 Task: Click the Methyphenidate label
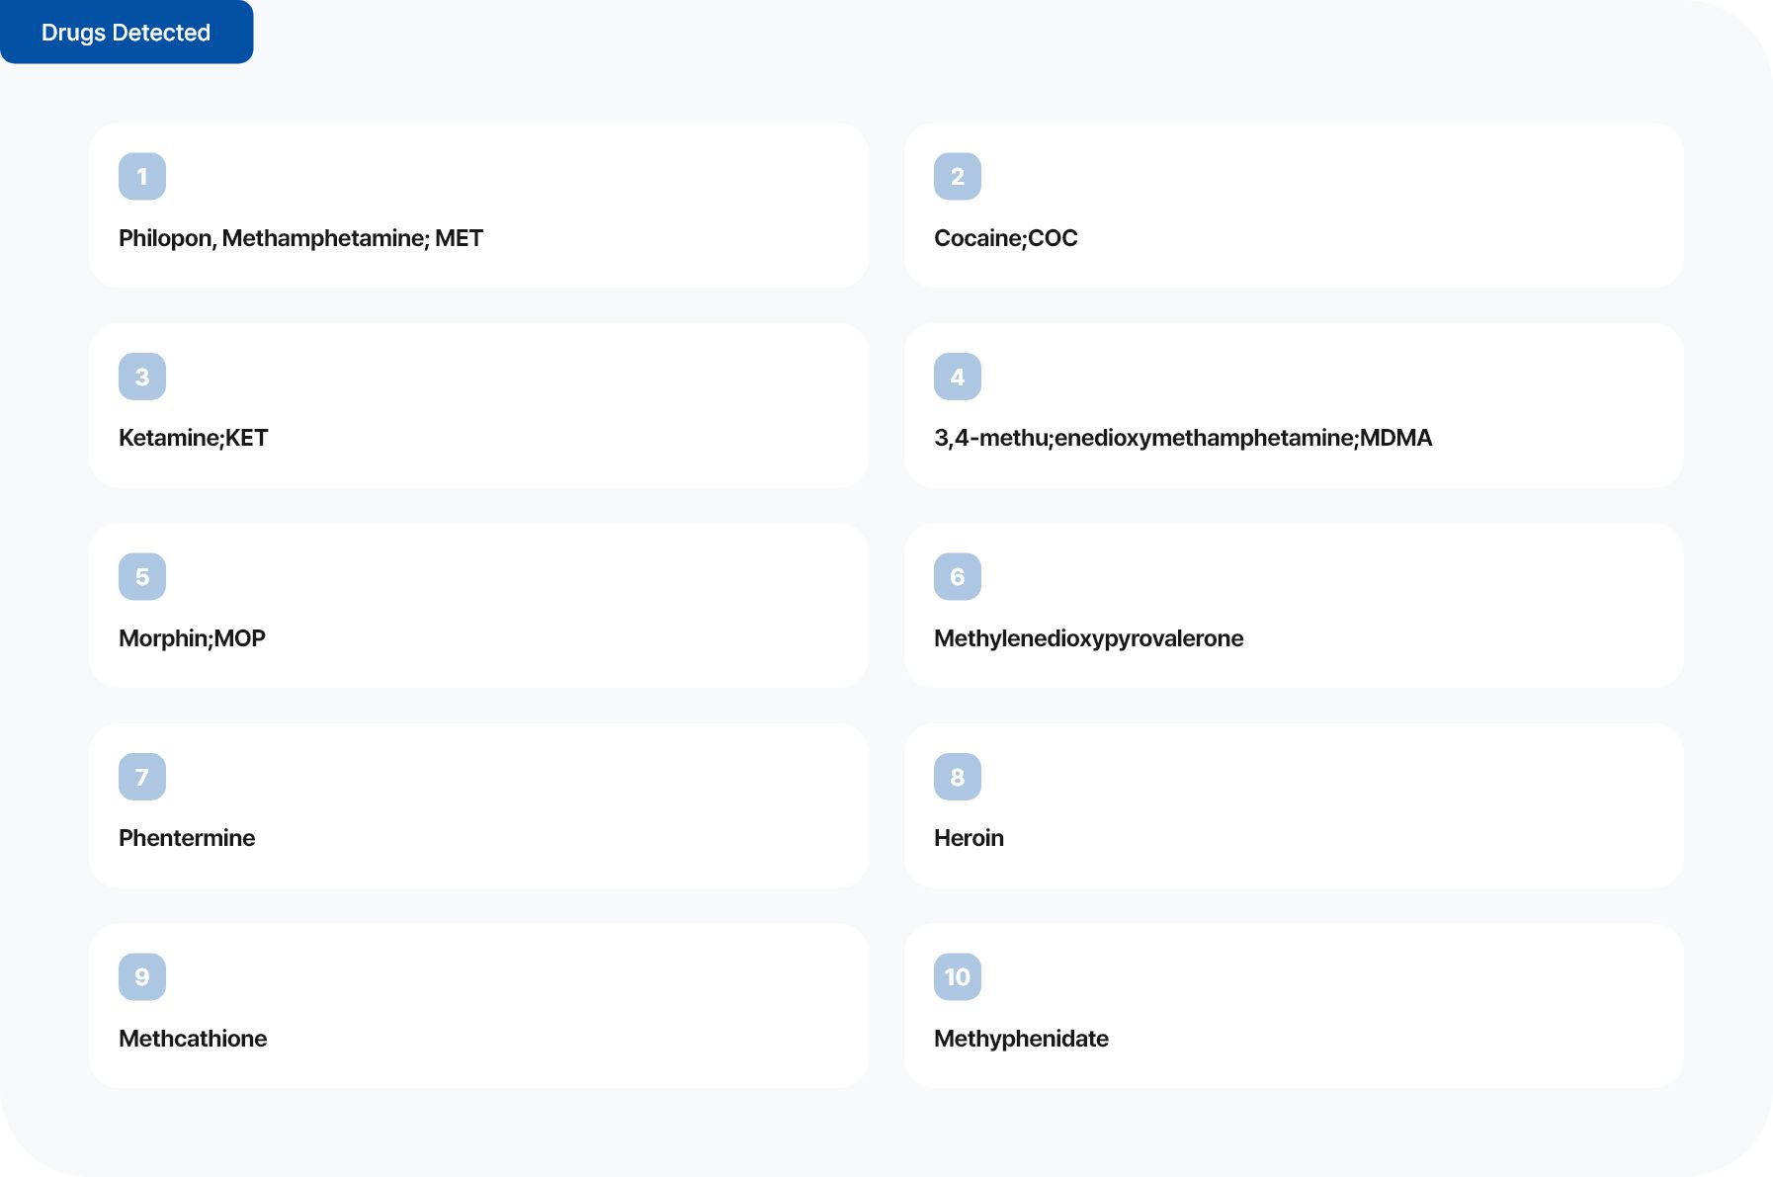[x=1021, y=1039]
